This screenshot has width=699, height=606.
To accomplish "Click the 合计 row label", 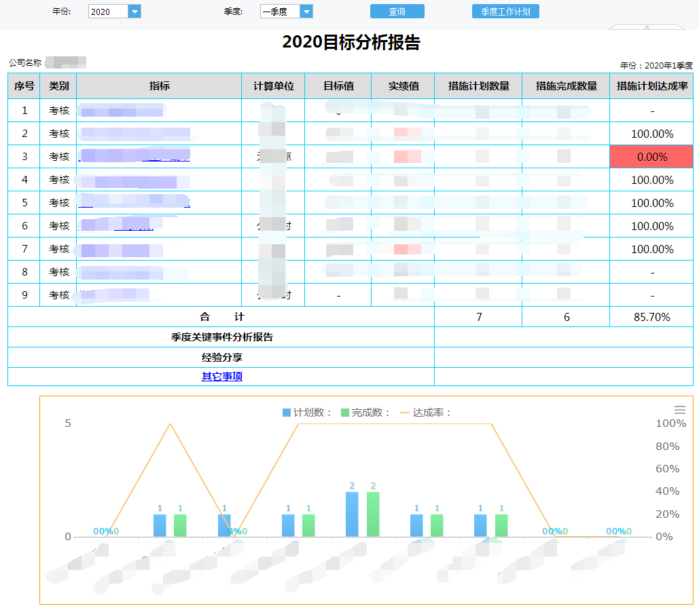I will (221, 317).
